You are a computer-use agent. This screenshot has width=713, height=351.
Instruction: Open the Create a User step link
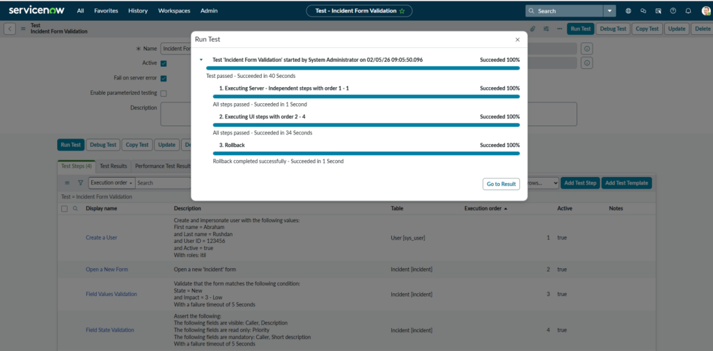point(101,237)
